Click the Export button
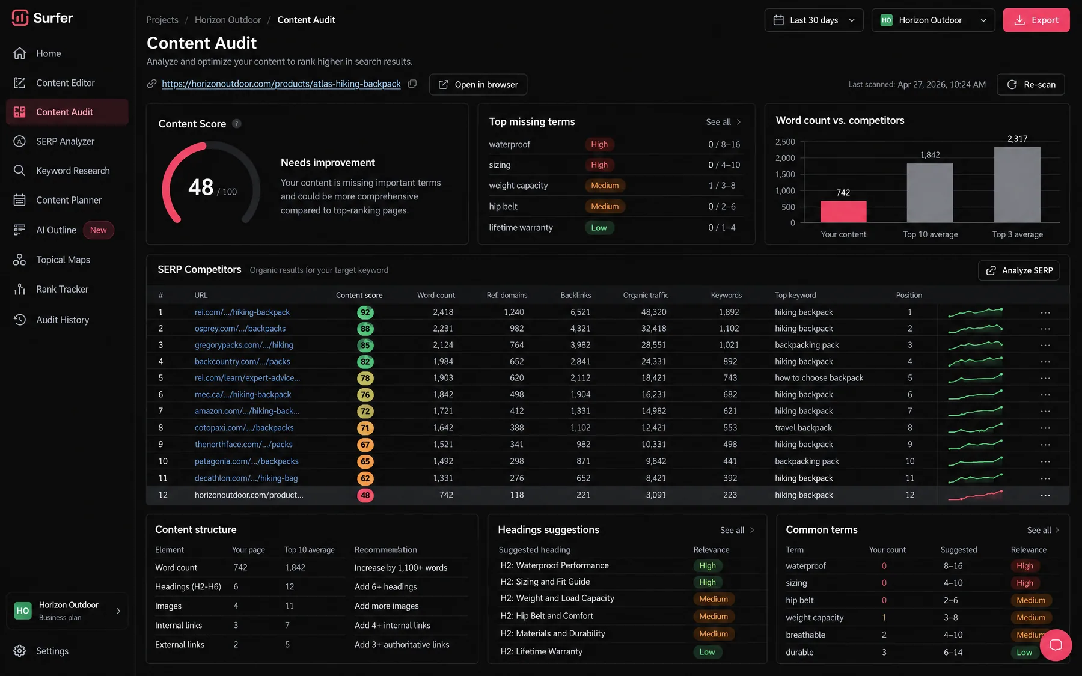The height and width of the screenshot is (676, 1082). click(x=1036, y=20)
